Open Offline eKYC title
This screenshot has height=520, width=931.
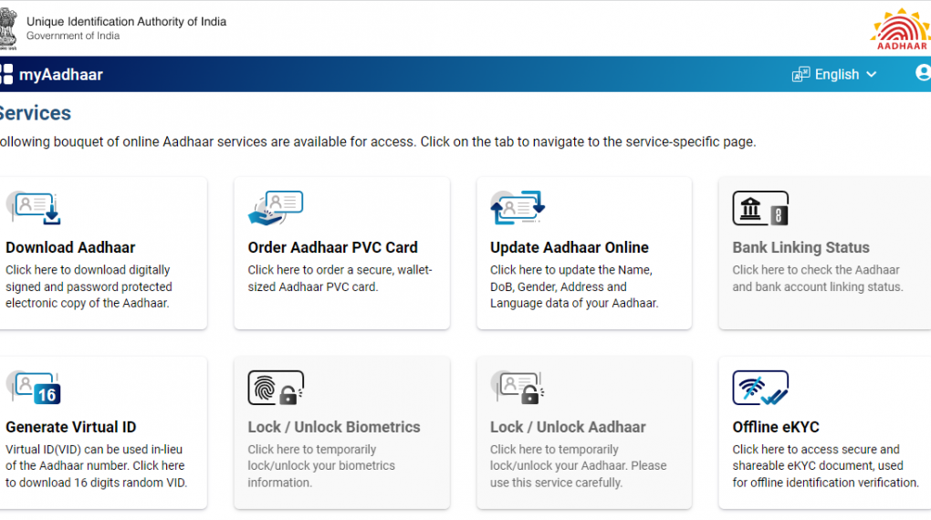point(776,427)
